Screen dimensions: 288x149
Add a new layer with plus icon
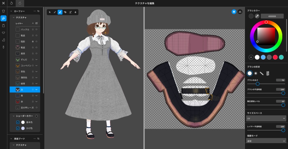(x=33, y=23)
